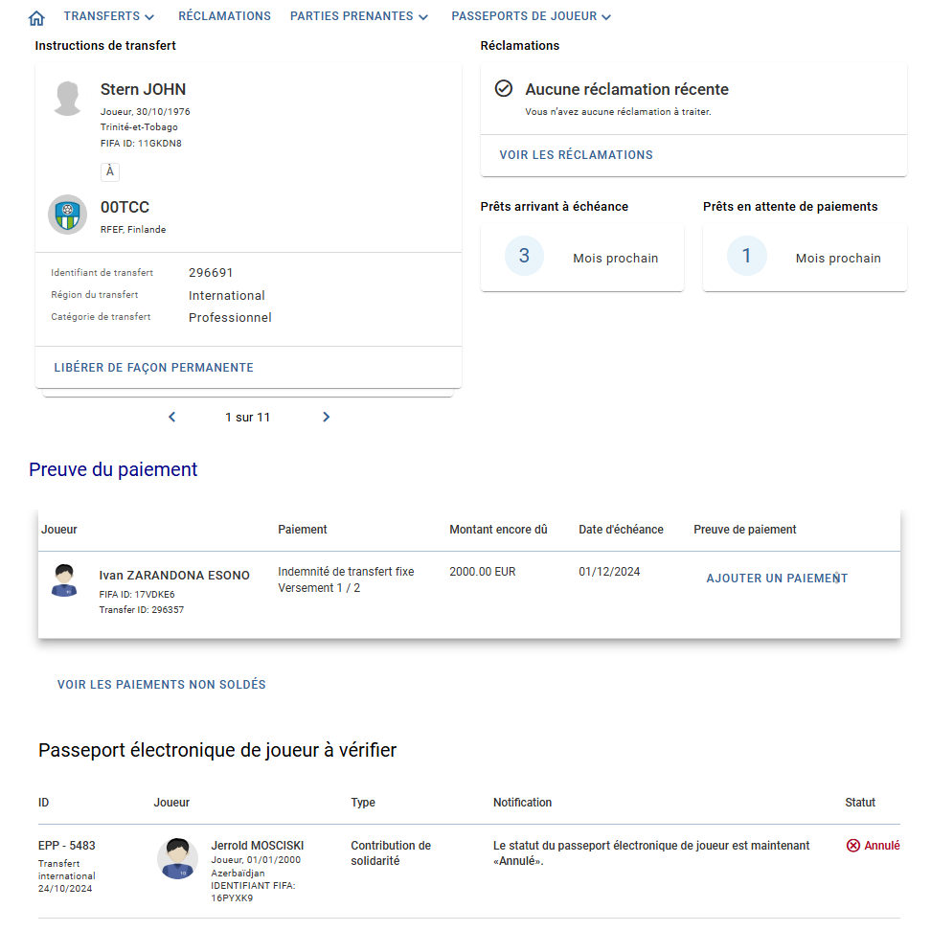Go to the previous transfer instruction card
Viewport: 931px width, 931px height.
tap(172, 417)
